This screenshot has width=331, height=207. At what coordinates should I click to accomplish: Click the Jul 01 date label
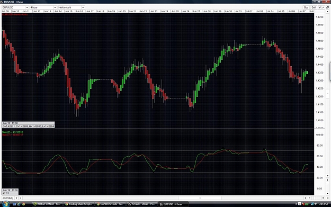point(238,11)
